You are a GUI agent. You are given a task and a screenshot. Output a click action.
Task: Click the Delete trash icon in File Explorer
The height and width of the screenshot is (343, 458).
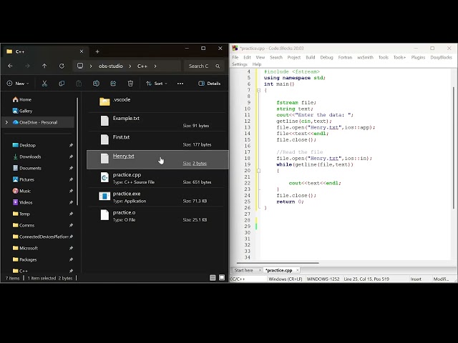130,84
